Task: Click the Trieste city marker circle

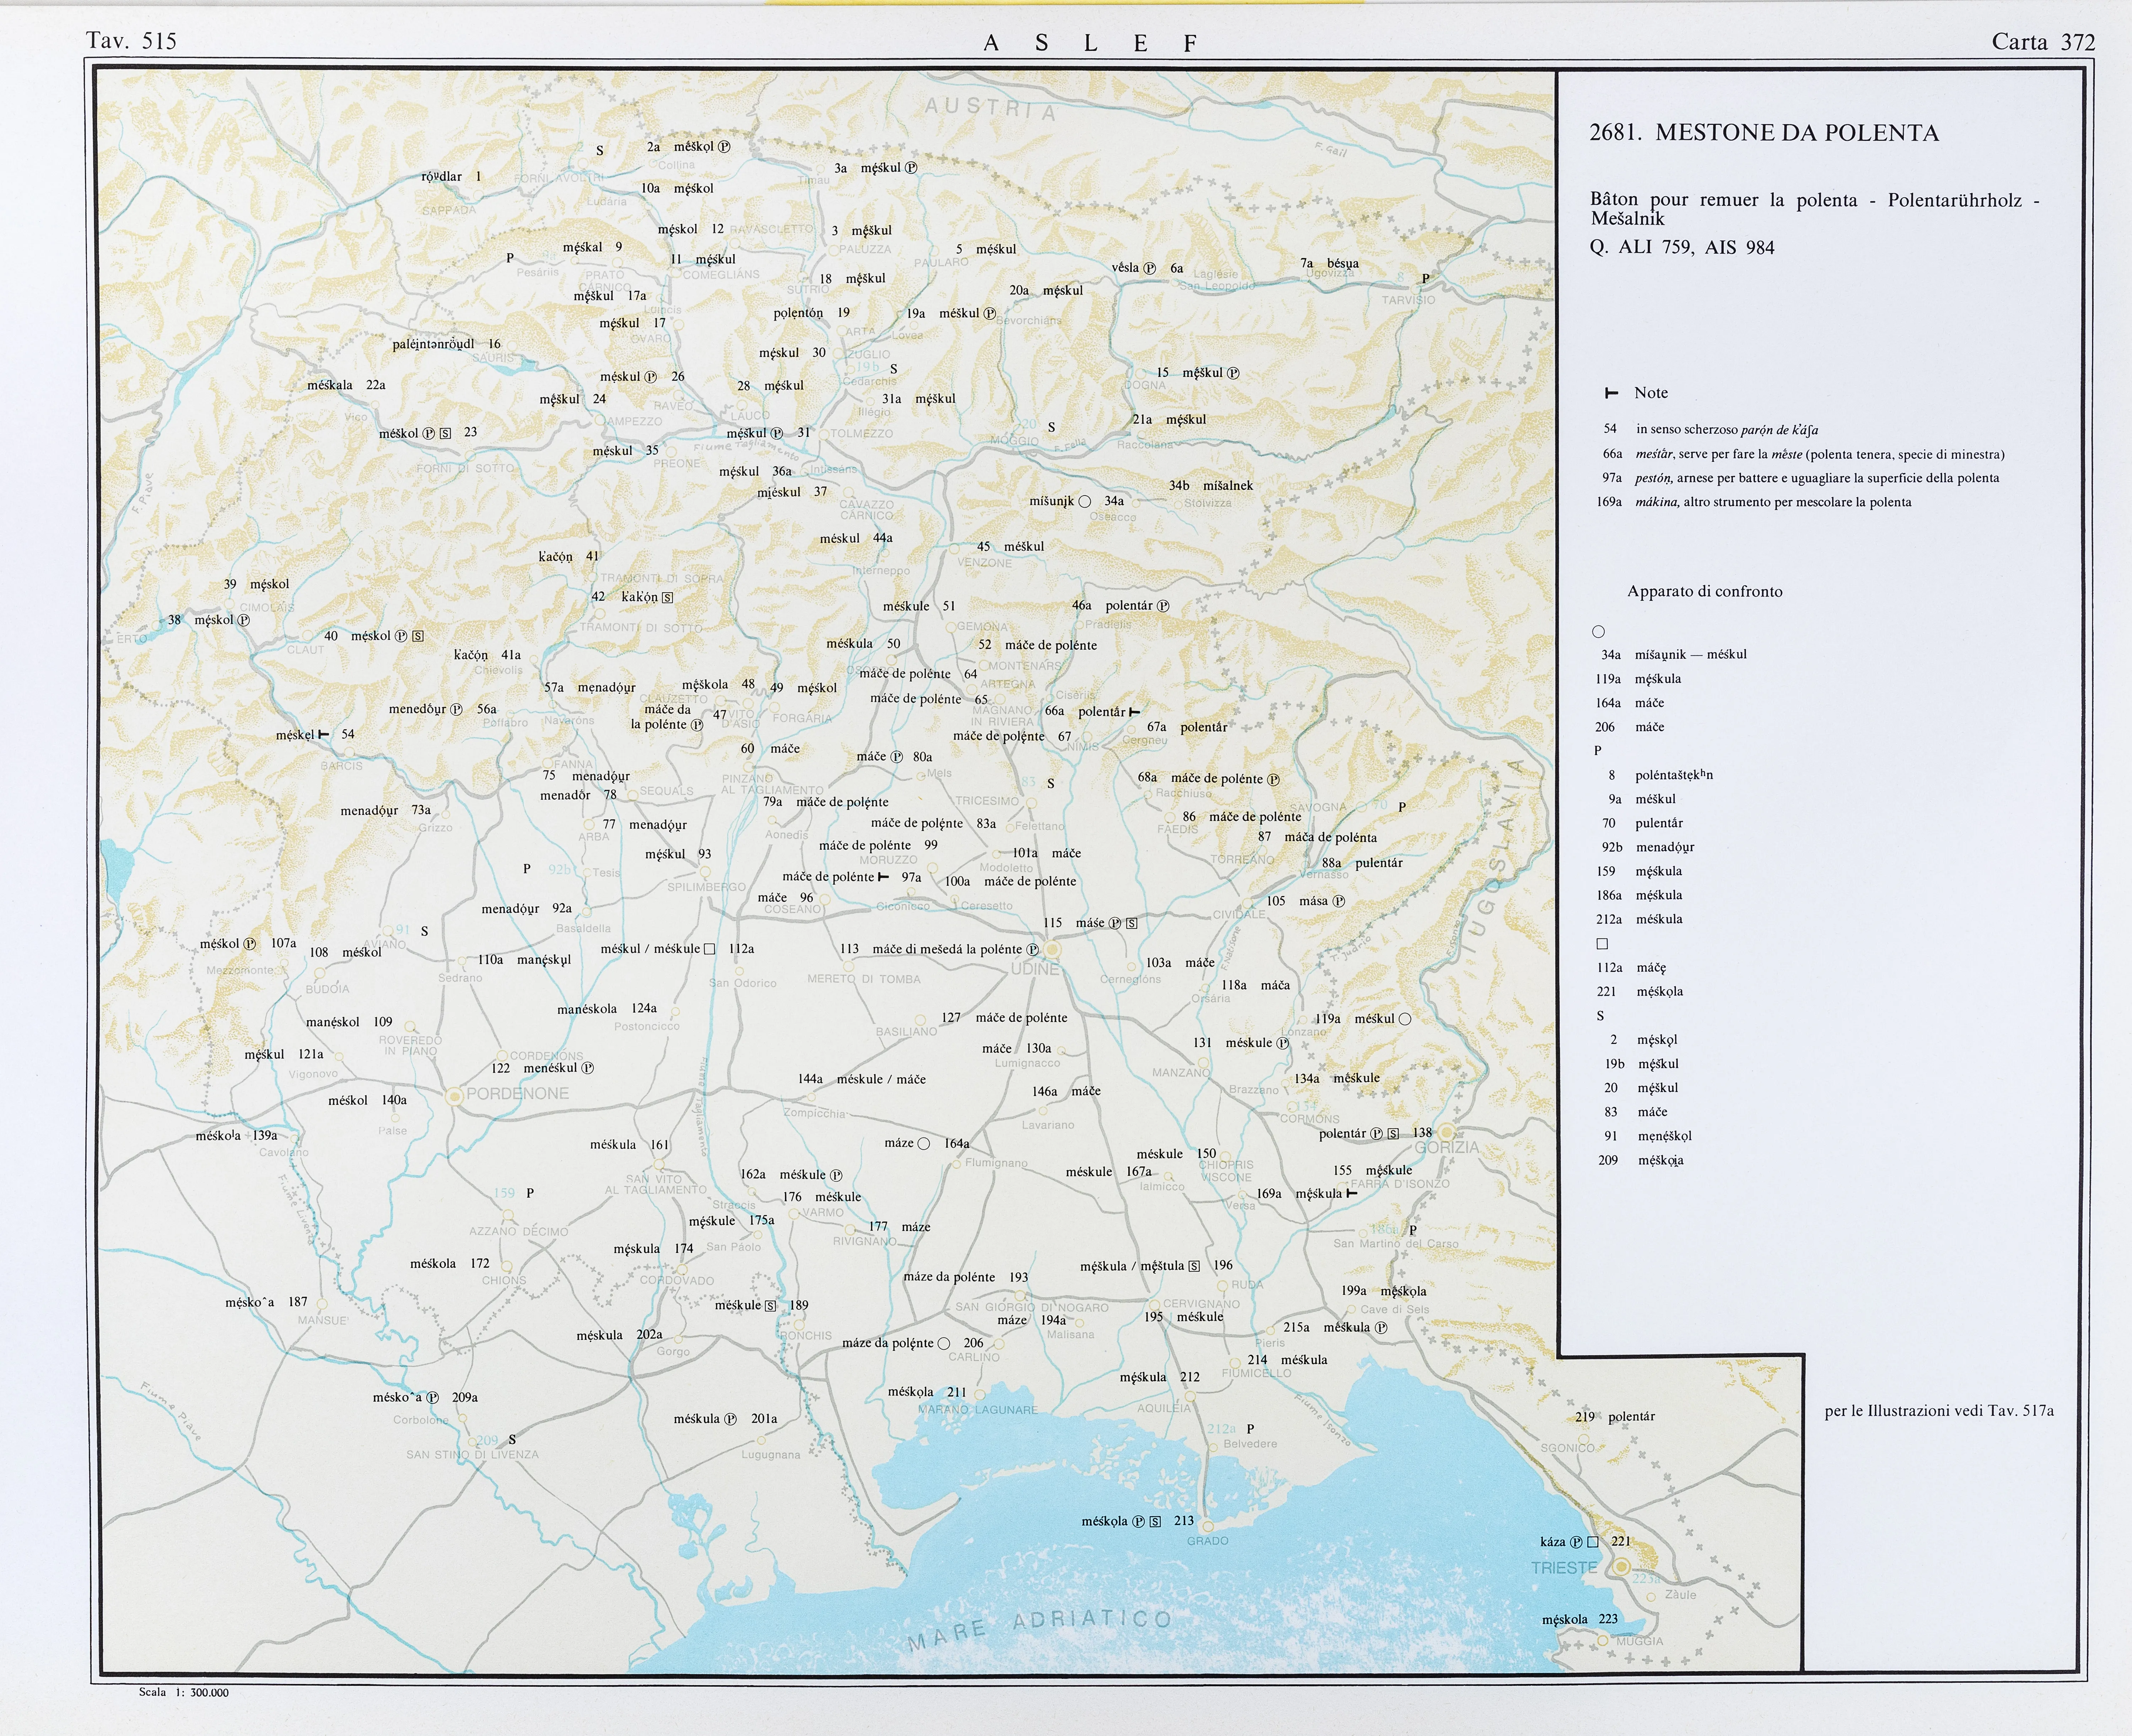Action: 1621,1566
